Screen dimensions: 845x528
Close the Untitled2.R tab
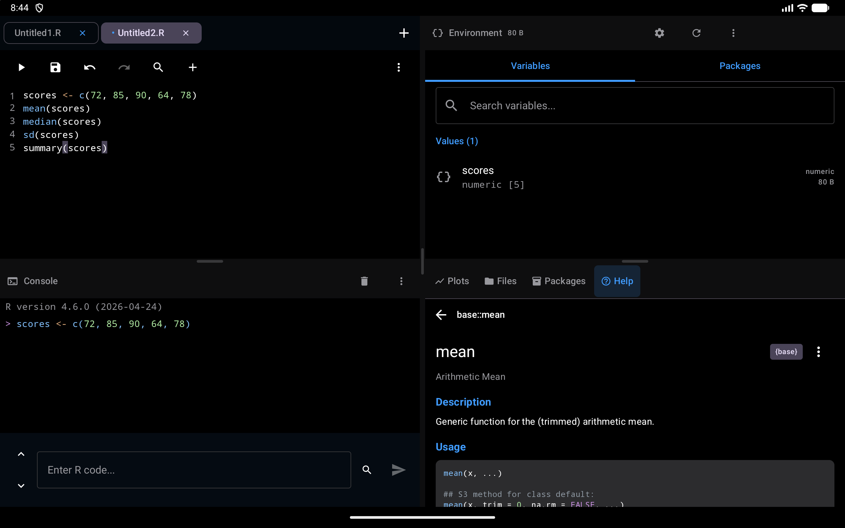[186, 33]
